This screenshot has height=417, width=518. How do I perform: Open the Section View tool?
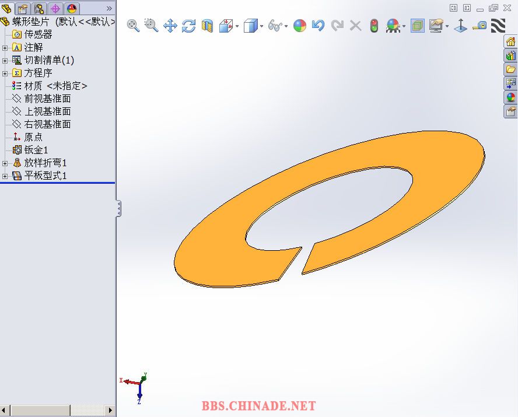pyautogui.click(x=207, y=26)
